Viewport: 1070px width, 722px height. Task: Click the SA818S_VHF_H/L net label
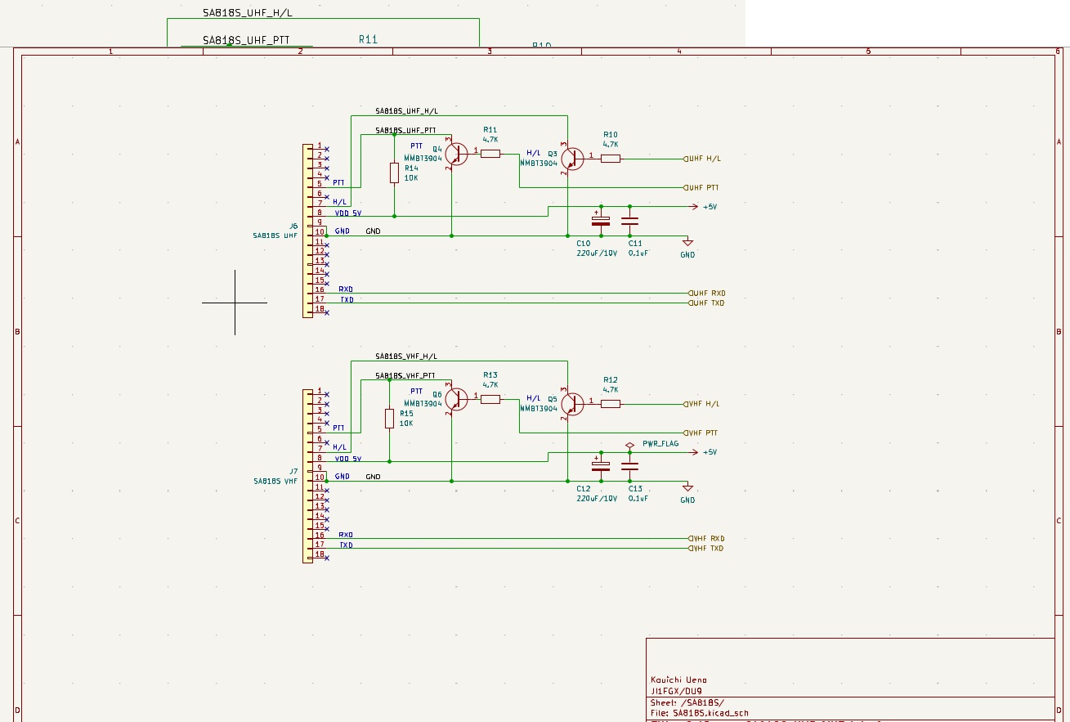406,357
